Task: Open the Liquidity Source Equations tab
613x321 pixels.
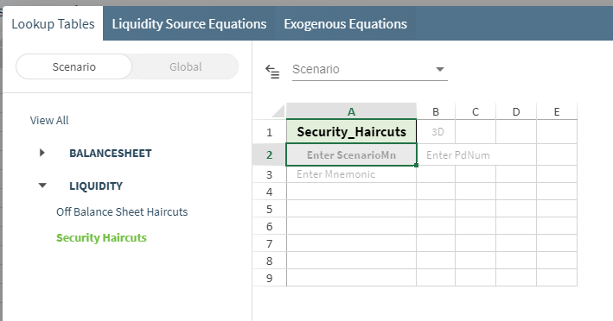Action: pyautogui.click(x=189, y=24)
